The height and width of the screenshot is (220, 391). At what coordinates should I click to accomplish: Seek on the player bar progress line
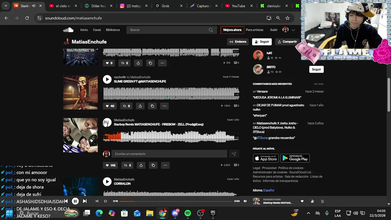[176, 201]
